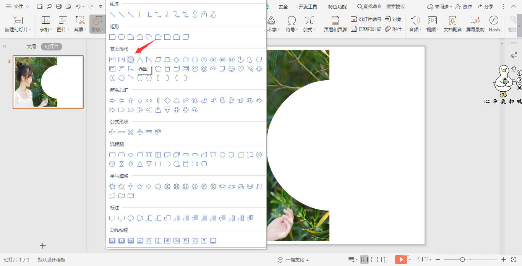Start slideshow with orange play button

pos(401,260)
